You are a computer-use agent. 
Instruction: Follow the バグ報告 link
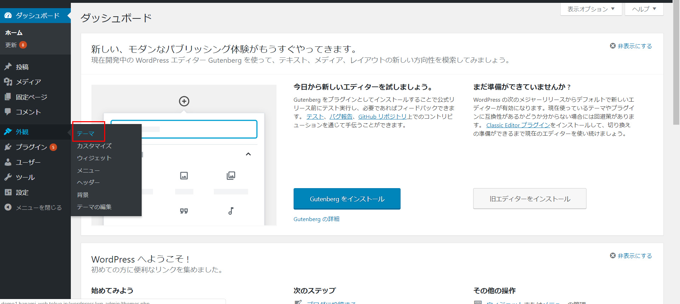341,117
